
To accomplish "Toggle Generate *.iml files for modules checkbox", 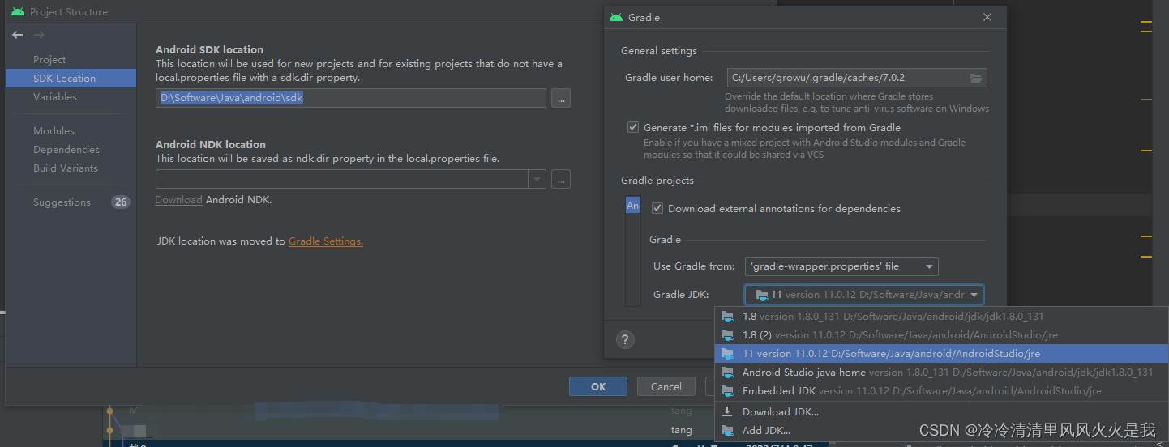I will [x=633, y=127].
